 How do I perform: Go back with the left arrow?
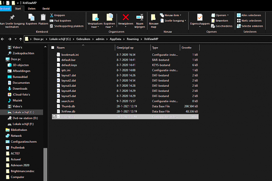coord(3,39)
